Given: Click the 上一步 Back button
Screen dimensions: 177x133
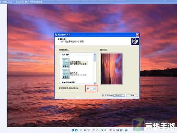Looking at the screenshot, I should coord(108,95).
